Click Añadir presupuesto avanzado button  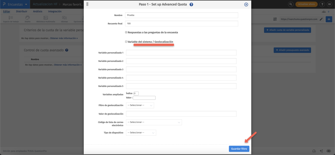tap(292, 50)
